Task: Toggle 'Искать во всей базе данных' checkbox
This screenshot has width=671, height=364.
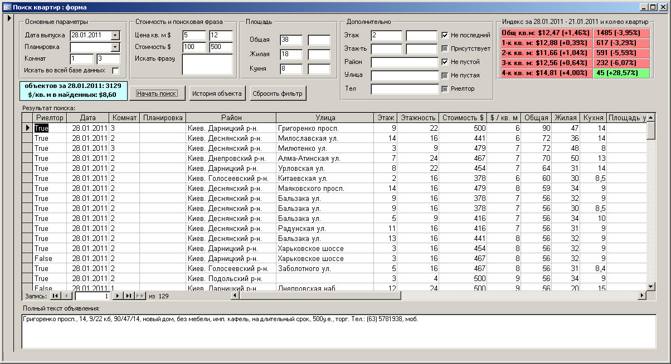Action: pyautogui.click(x=115, y=71)
